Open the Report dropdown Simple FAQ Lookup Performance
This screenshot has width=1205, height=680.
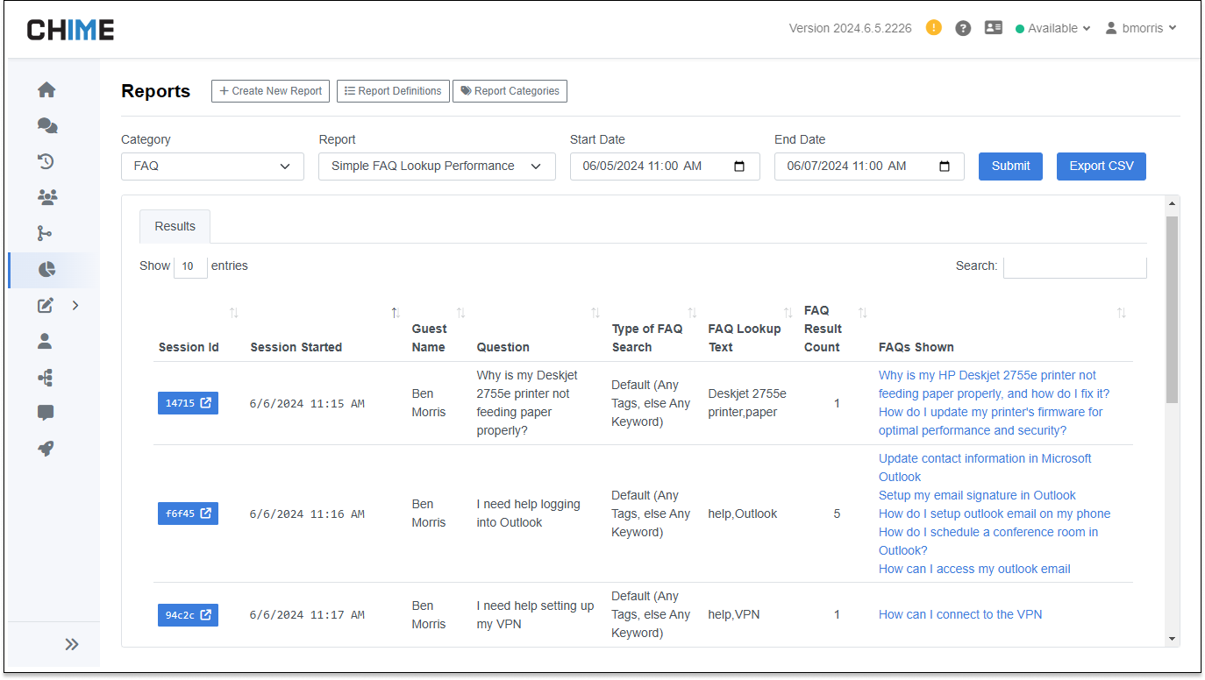tap(437, 166)
